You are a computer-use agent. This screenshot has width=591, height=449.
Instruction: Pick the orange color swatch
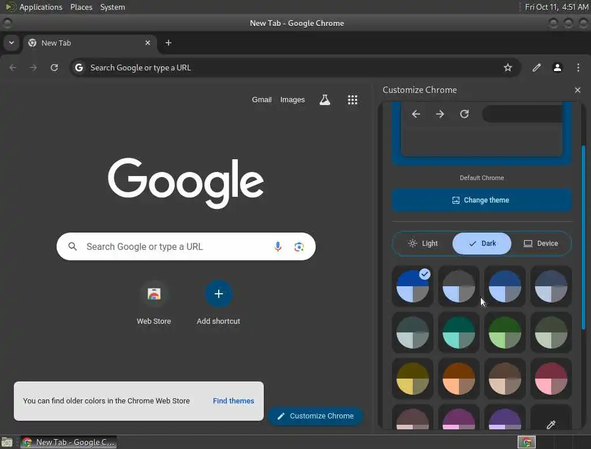[458, 379]
